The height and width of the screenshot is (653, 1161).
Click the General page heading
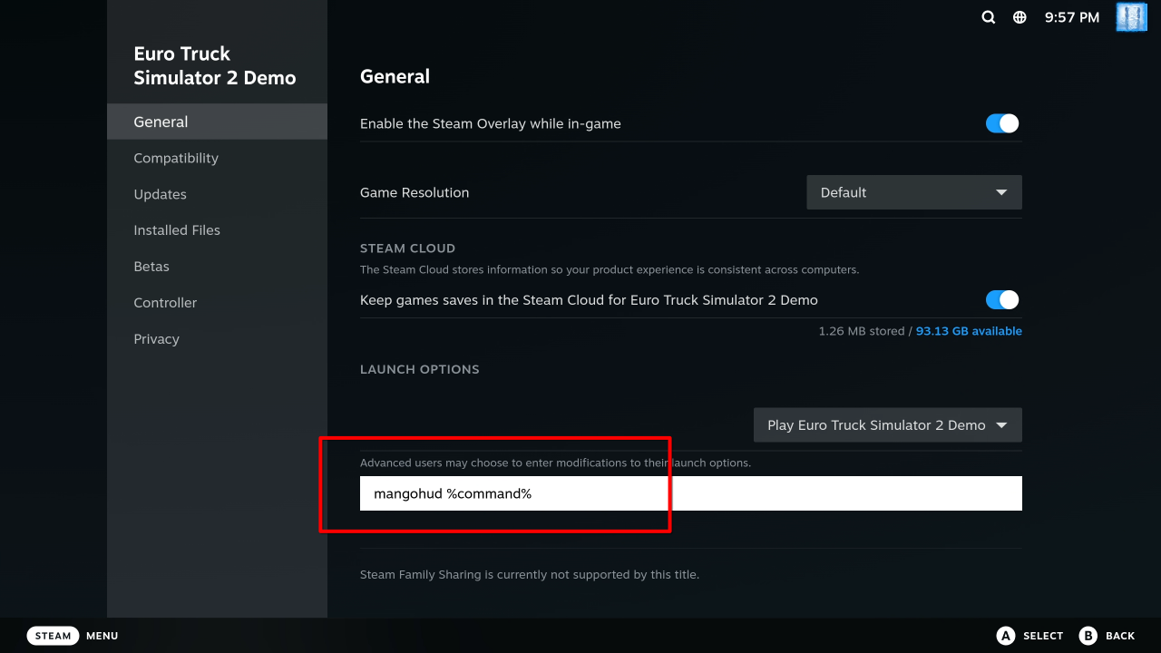395,76
